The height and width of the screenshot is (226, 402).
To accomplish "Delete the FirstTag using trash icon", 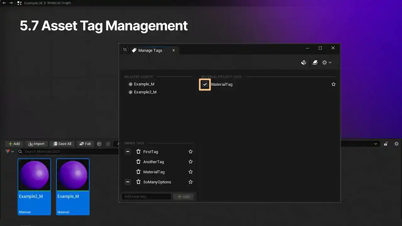I will point(138,152).
